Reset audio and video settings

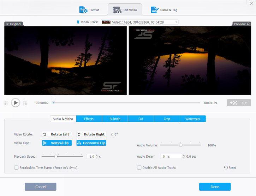pos(230,167)
